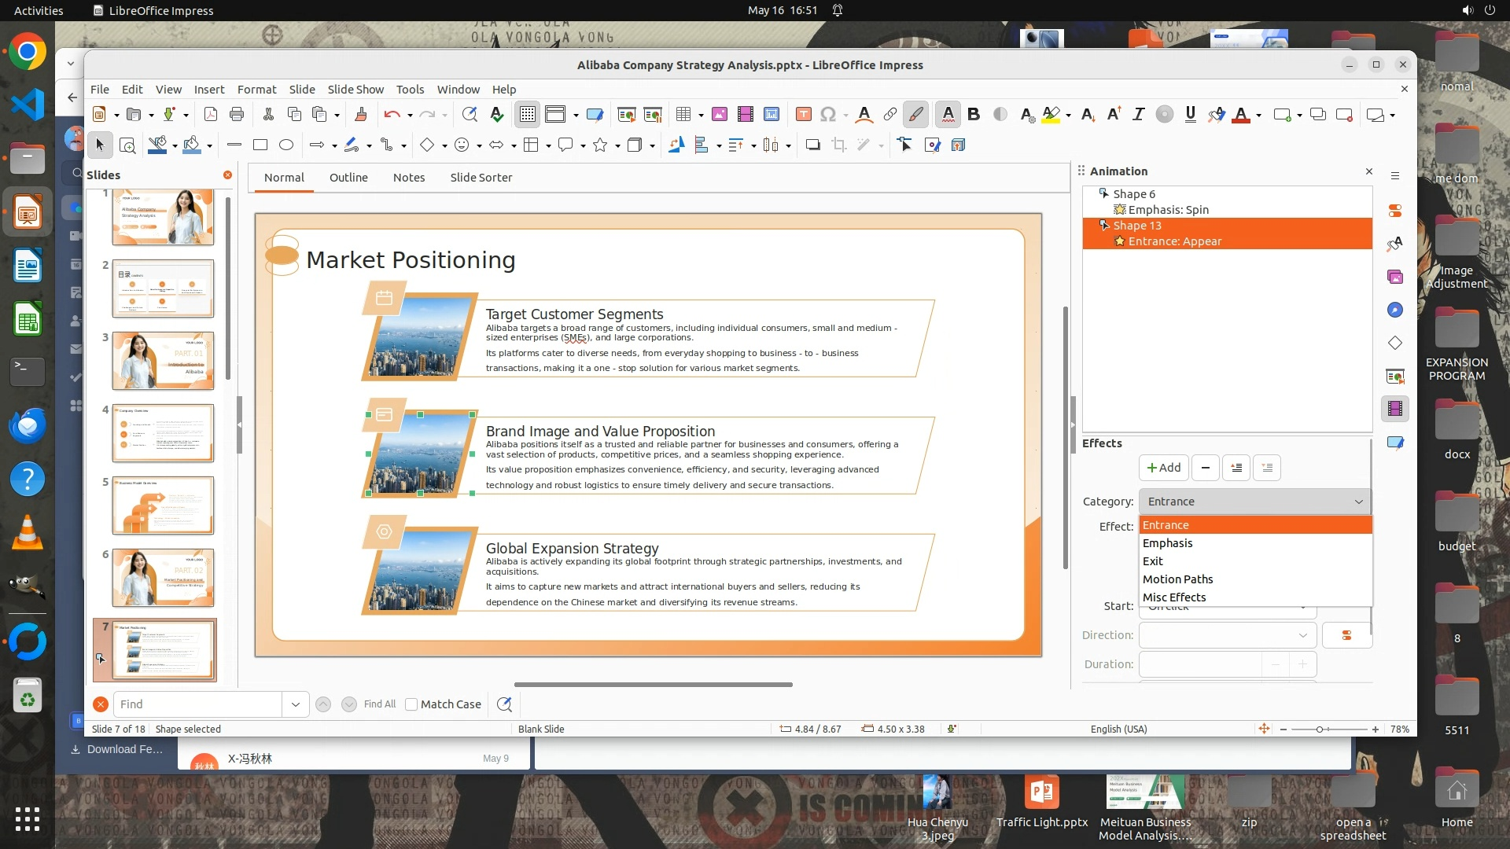Screen dimensions: 1510x849
Task: Choose Emphasis from the Category list
Action: coord(1167,543)
